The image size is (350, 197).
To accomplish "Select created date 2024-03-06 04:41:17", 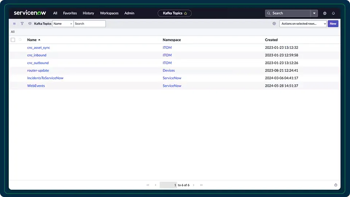I will 281,78.
